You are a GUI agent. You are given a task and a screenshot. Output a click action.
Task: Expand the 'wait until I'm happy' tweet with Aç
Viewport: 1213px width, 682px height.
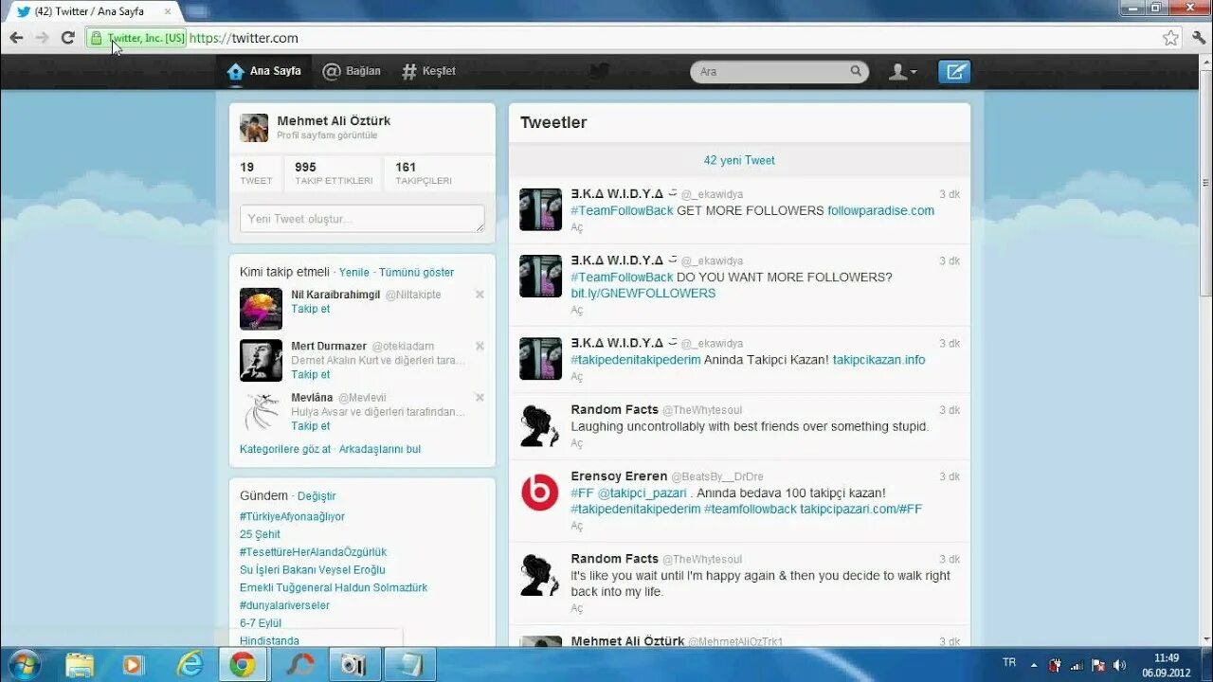pyautogui.click(x=576, y=609)
